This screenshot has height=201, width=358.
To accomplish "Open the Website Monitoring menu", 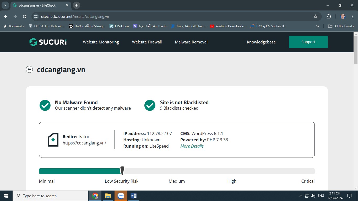I will (x=101, y=42).
